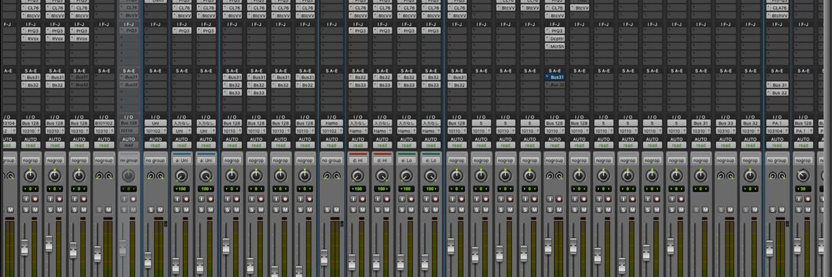
Task: Open the Hamo input selector above 101102
Action: pyautogui.click(x=331, y=123)
